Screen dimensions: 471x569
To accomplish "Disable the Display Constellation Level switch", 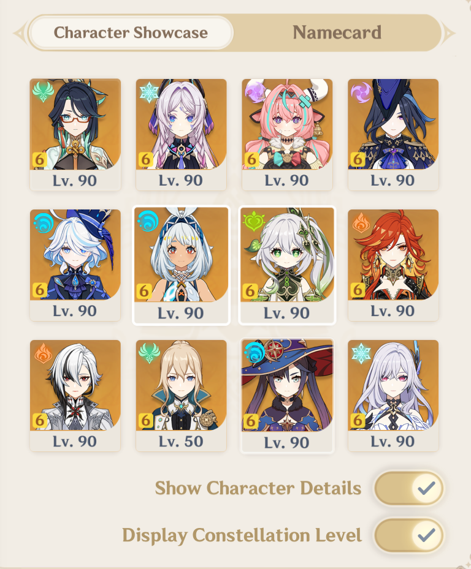I will point(409,535).
